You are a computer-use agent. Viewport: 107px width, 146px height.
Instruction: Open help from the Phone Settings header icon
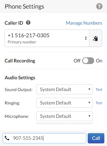pyautogui.click(x=99, y=6)
